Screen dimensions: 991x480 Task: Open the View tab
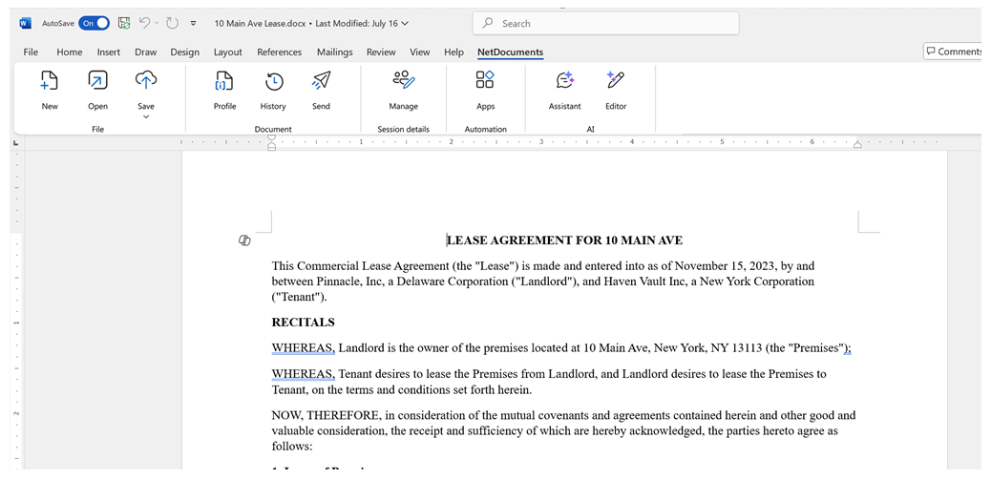click(x=420, y=52)
